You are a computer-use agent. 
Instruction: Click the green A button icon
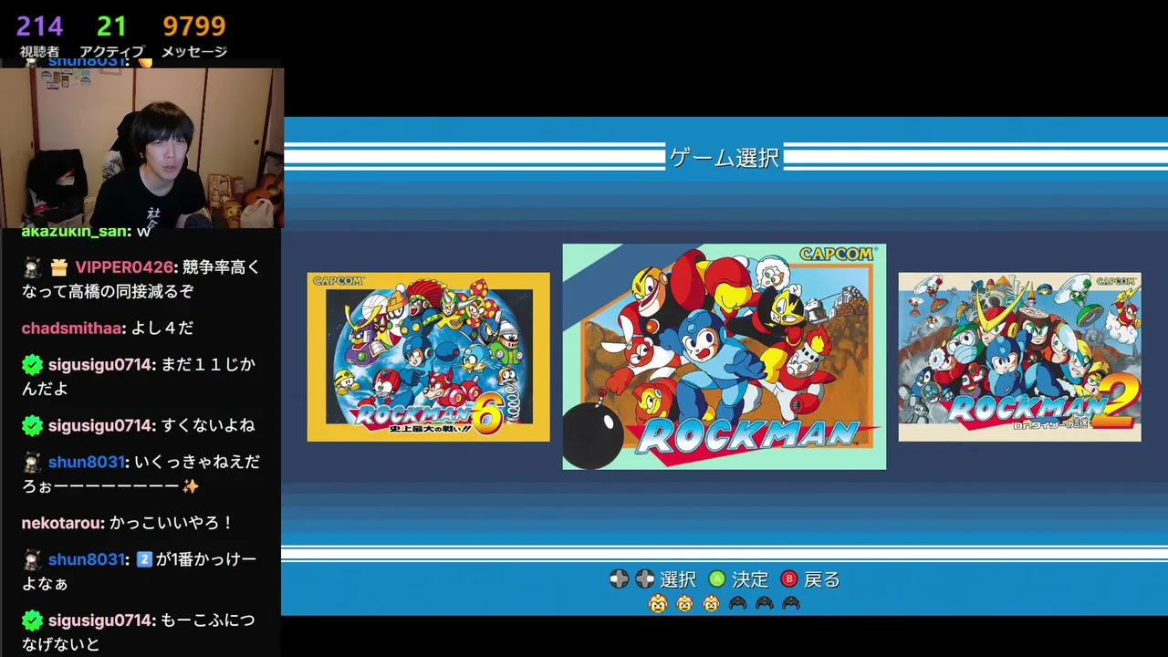tap(717, 579)
